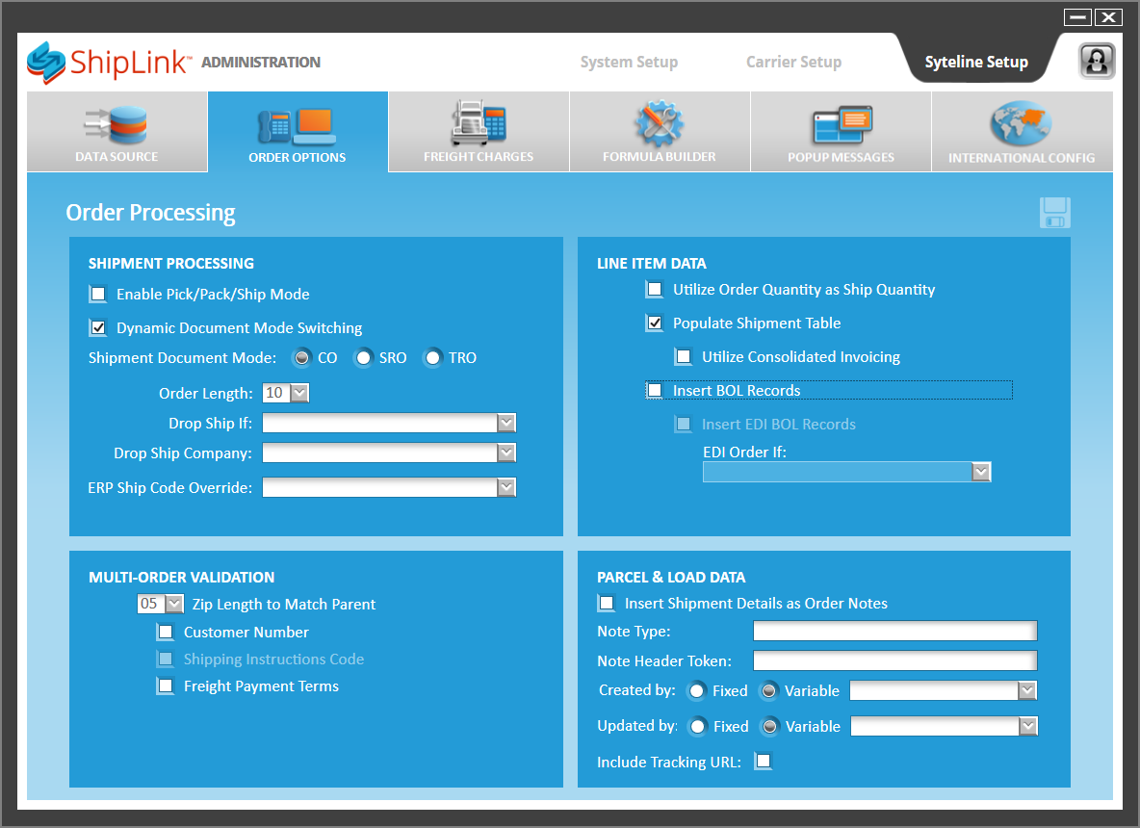Minimize the ShipLink window

coord(1077,16)
